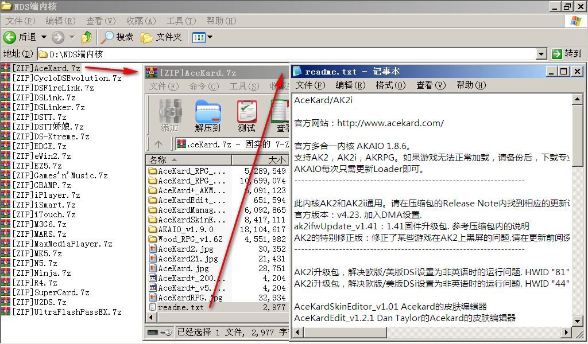The height and width of the screenshot is (344, 588).
Task: Open WinRAR Commands (命令) menu
Action: coord(204,87)
